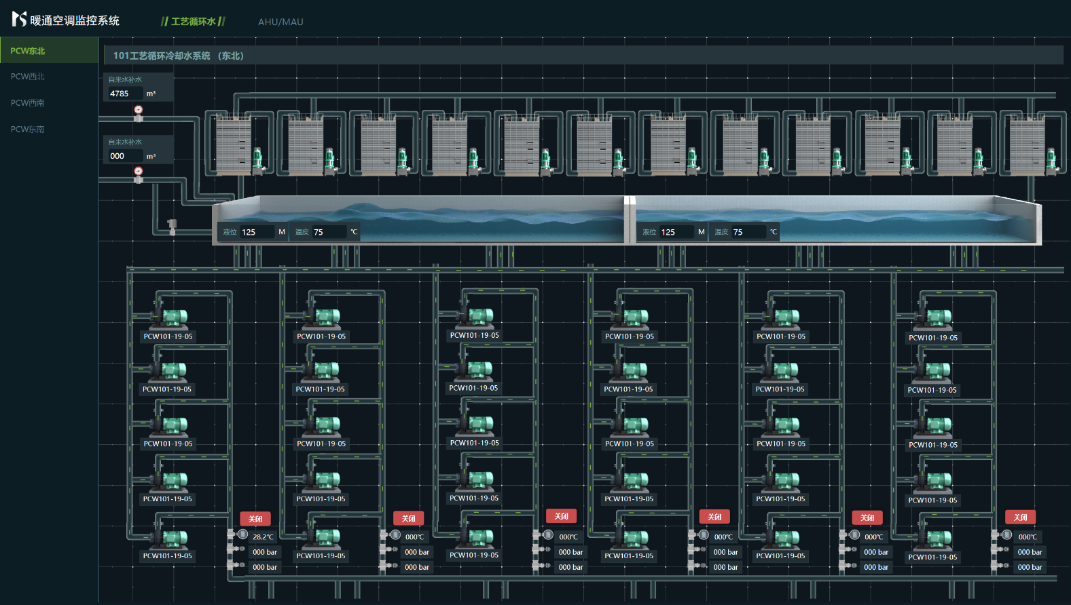Toggle the 关闭 button above the 28.2℃ reading
Screen dimensions: 1071x605
(255, 519)
